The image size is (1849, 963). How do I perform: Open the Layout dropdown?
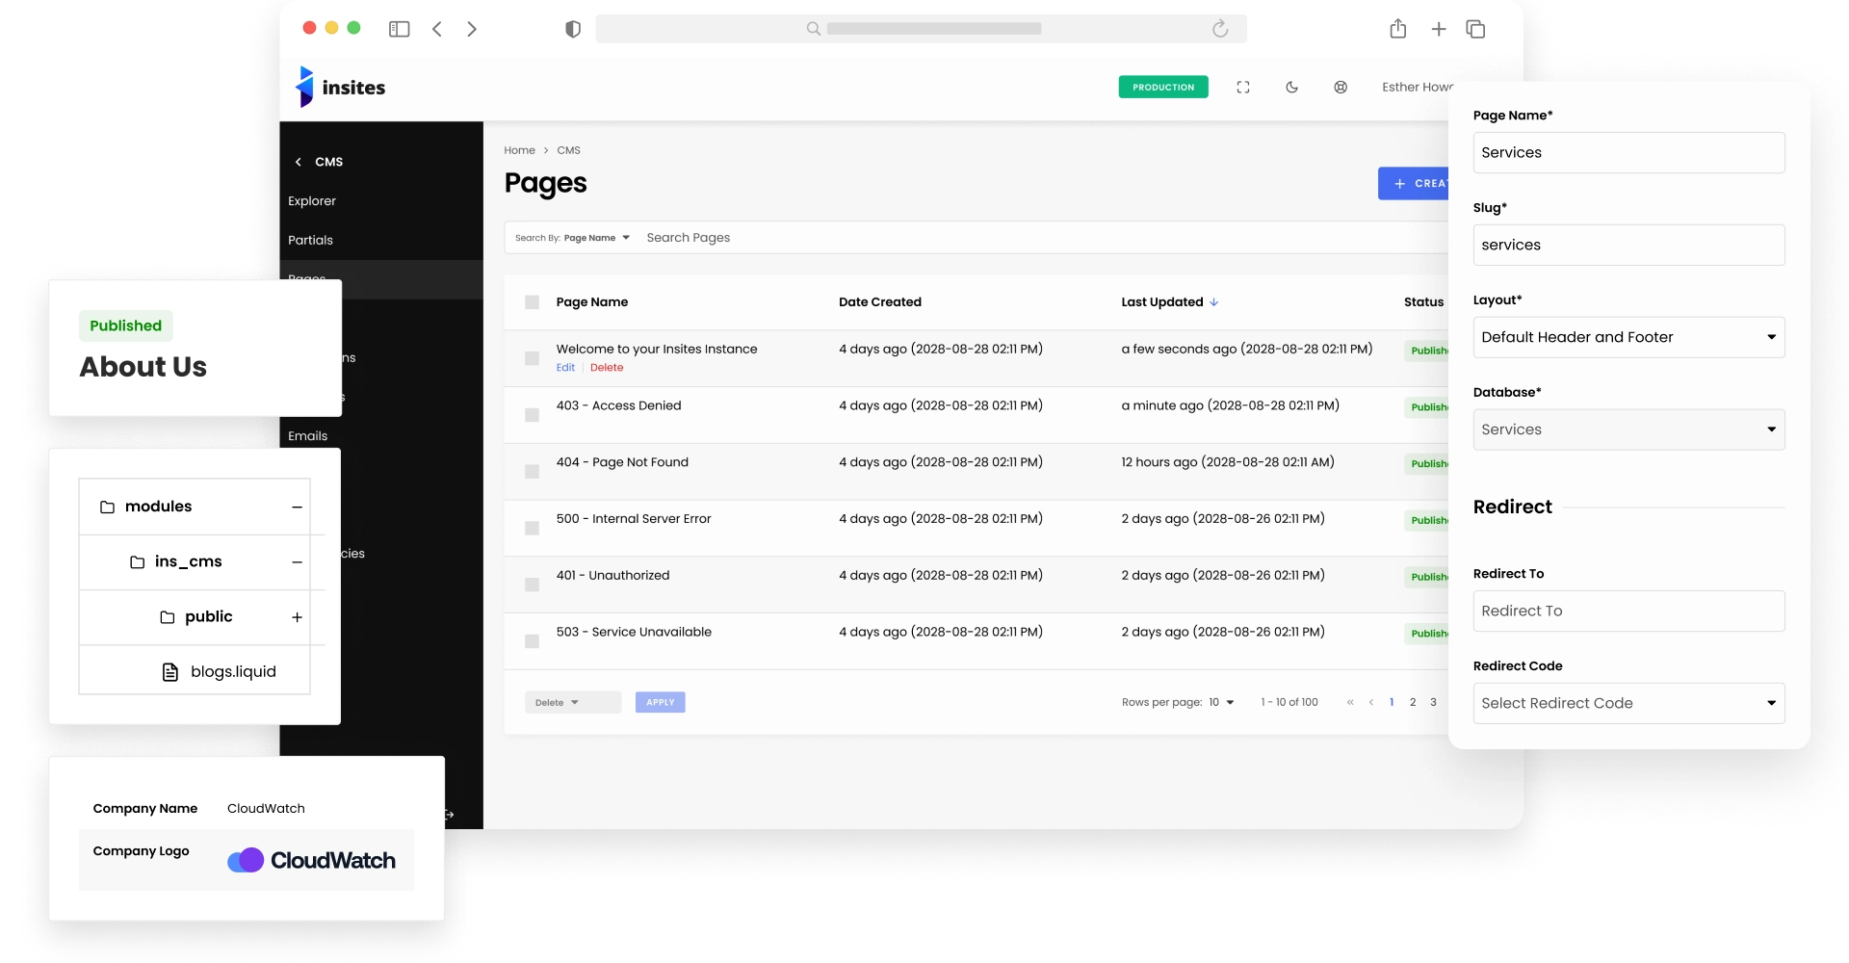pos(1628,337)
